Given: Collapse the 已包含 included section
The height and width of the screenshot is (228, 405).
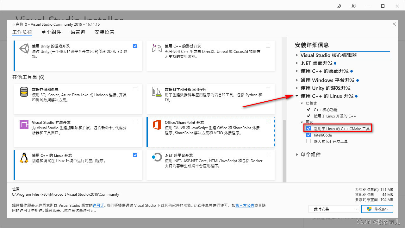Looking at the screenshot, I should [302, 103].
